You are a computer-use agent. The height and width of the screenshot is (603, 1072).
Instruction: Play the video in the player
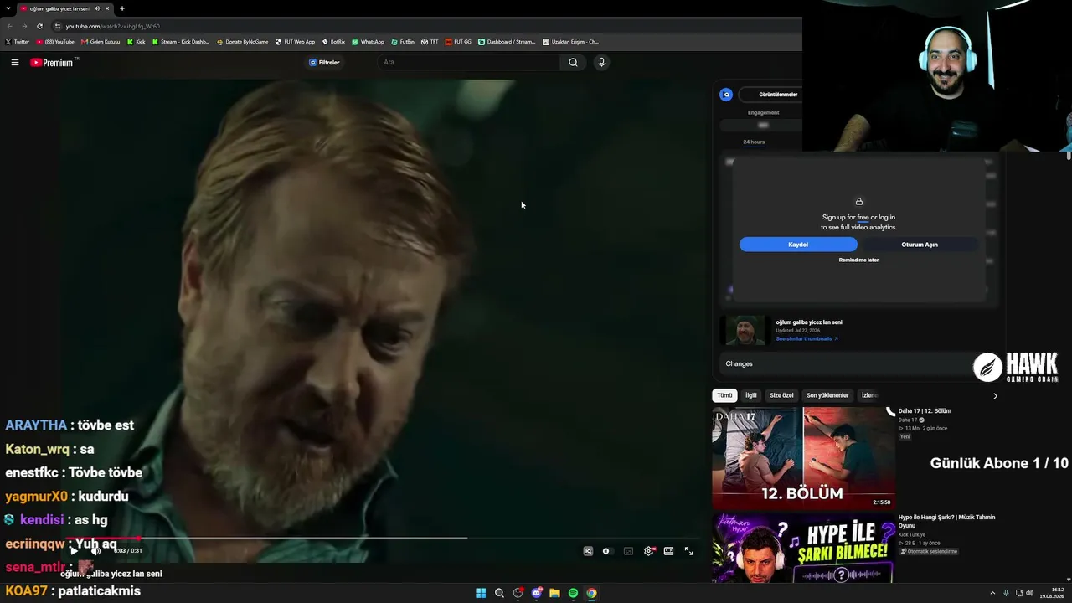pyautogui.click(x=74, y=550)
